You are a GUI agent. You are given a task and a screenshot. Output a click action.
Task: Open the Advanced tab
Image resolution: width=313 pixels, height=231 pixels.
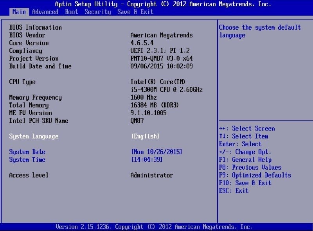pyautogui.click(x=45, y=12)
